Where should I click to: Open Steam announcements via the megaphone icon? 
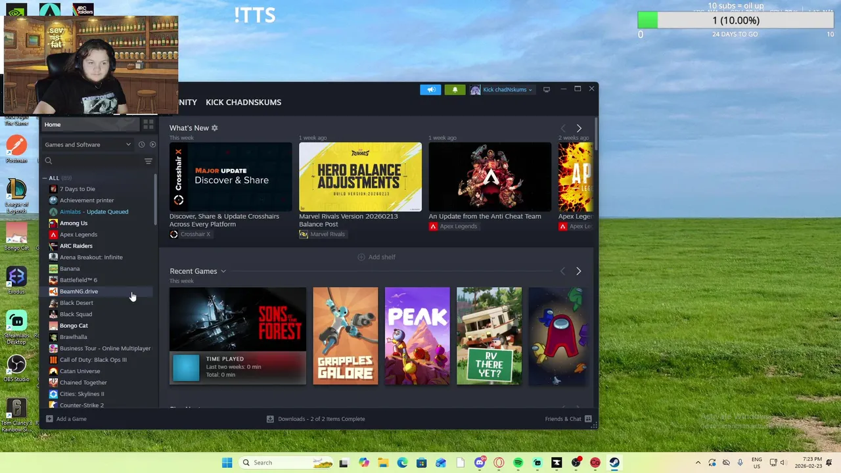pyautogui.click(x=430, y=89)
